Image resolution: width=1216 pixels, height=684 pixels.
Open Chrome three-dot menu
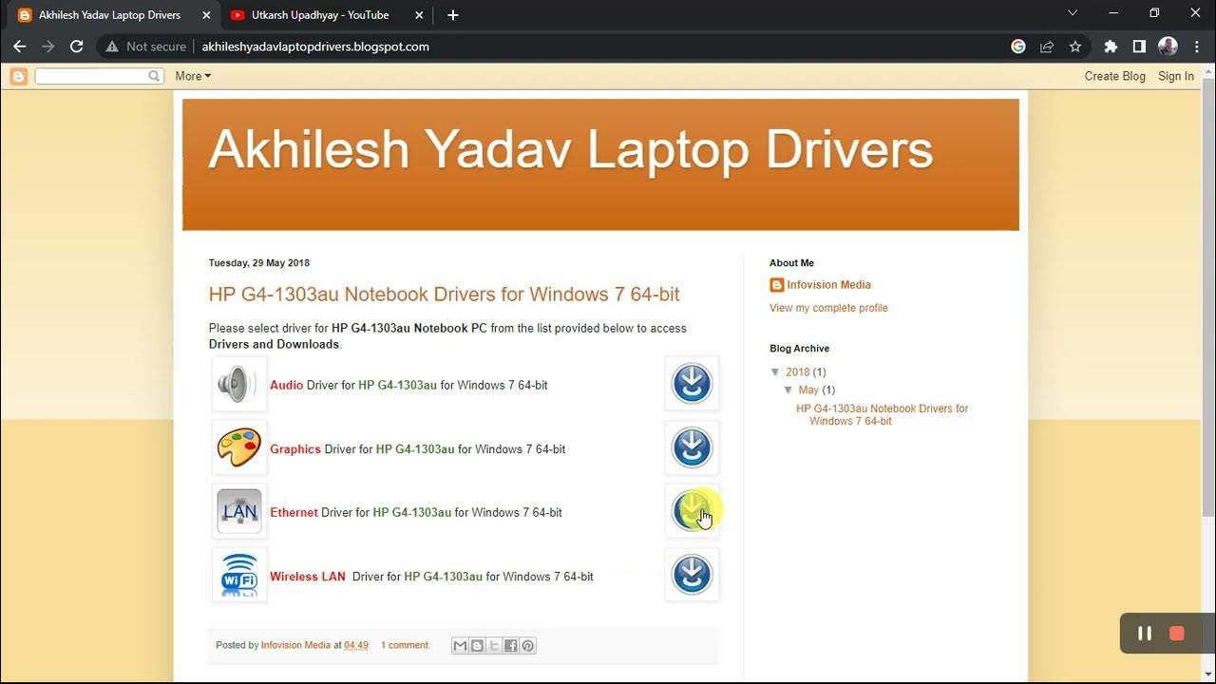tap(1196, 47)
